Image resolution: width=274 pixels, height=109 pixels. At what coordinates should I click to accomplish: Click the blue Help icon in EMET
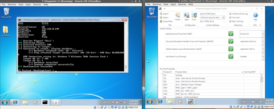coord(255,15)
